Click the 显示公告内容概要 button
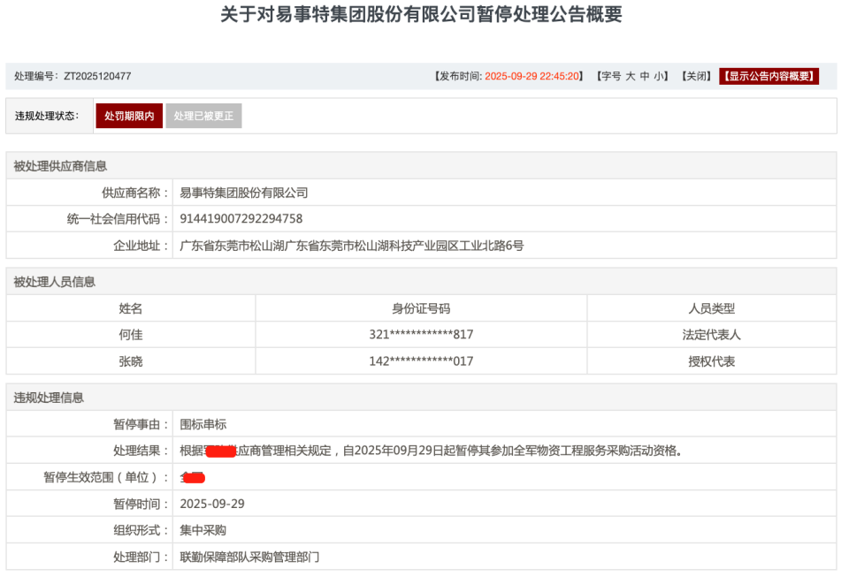849x584 pixels. [x=769, y=77]
